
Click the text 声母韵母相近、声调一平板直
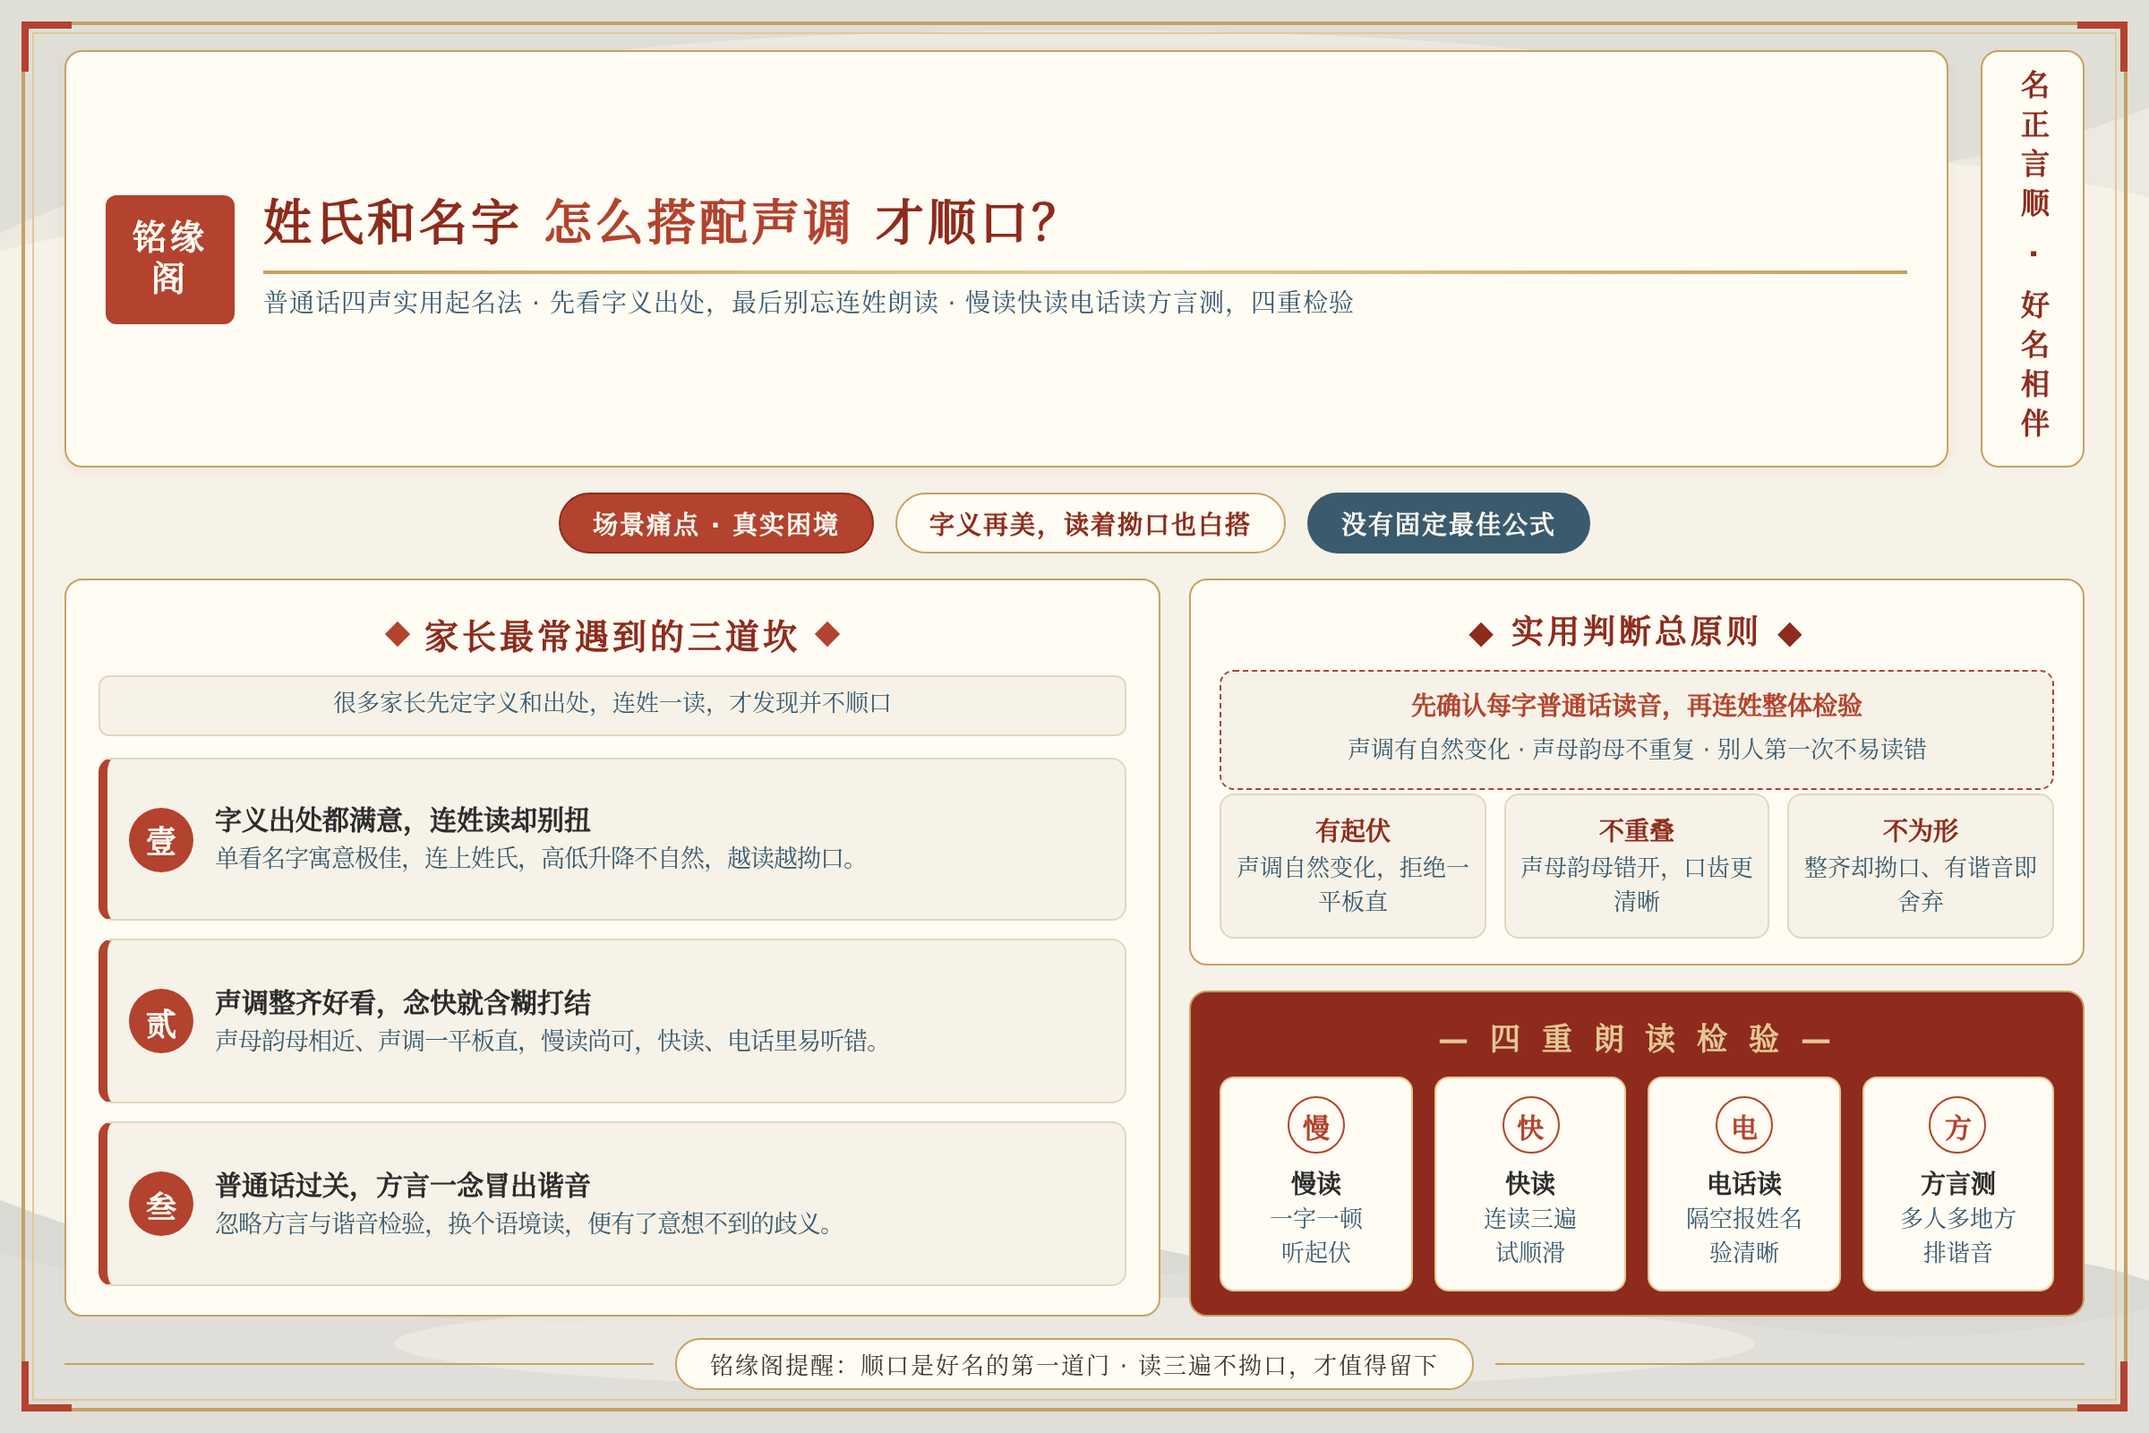click(x=550, y=1041)
